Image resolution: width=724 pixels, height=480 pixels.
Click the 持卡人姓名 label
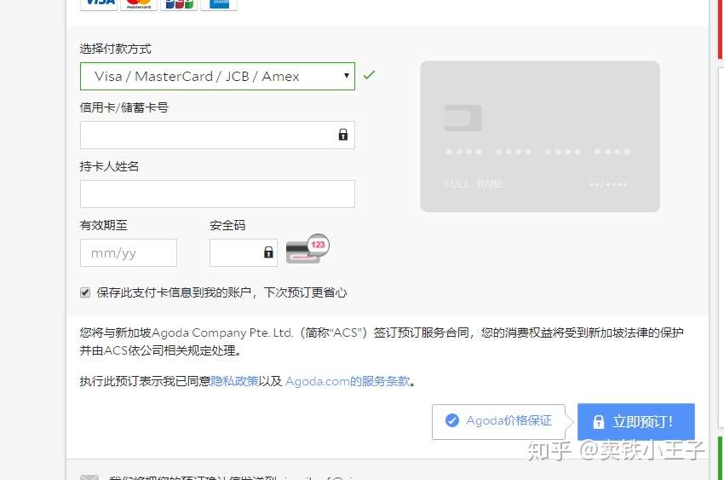109,166
